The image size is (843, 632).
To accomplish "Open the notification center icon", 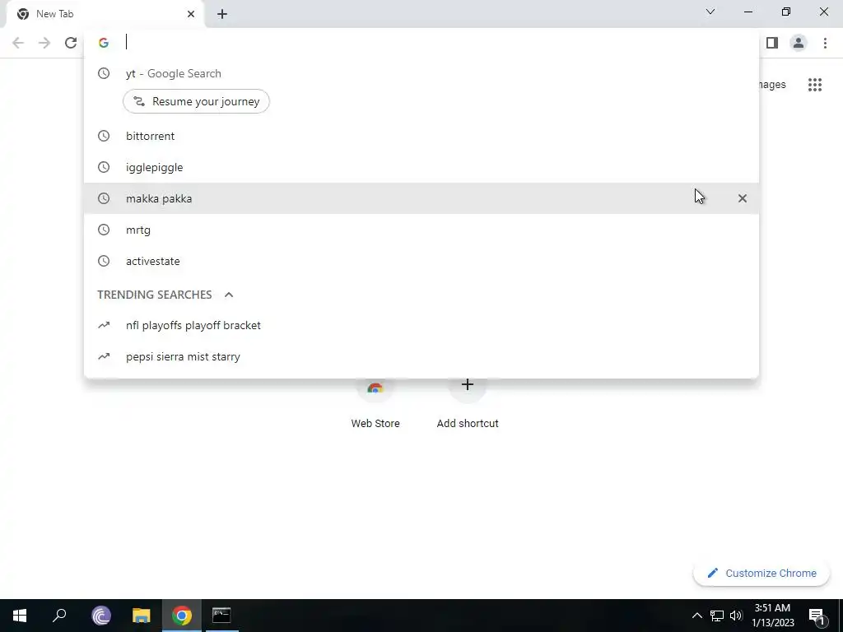I will tap(817, 616).
